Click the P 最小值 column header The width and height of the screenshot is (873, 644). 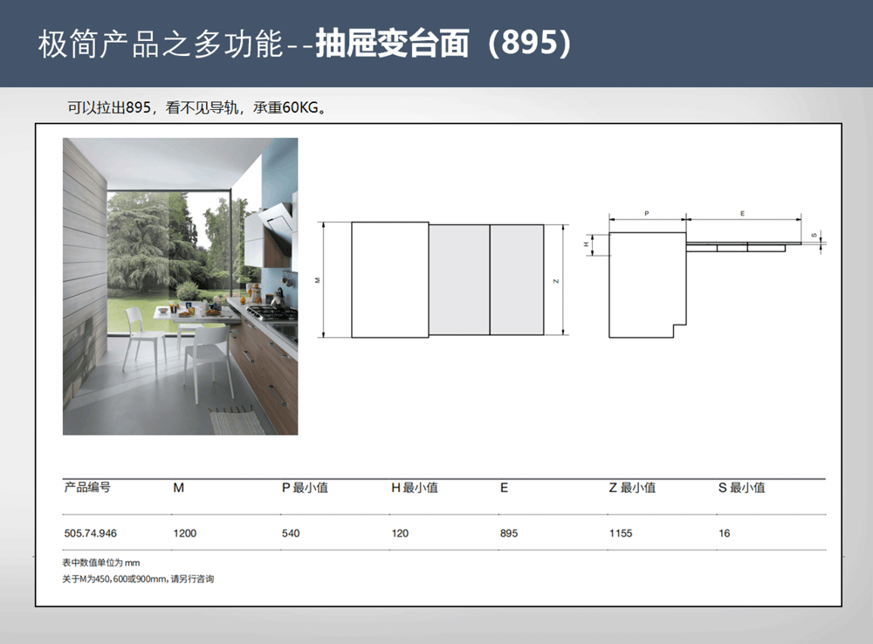coord(304,488)
